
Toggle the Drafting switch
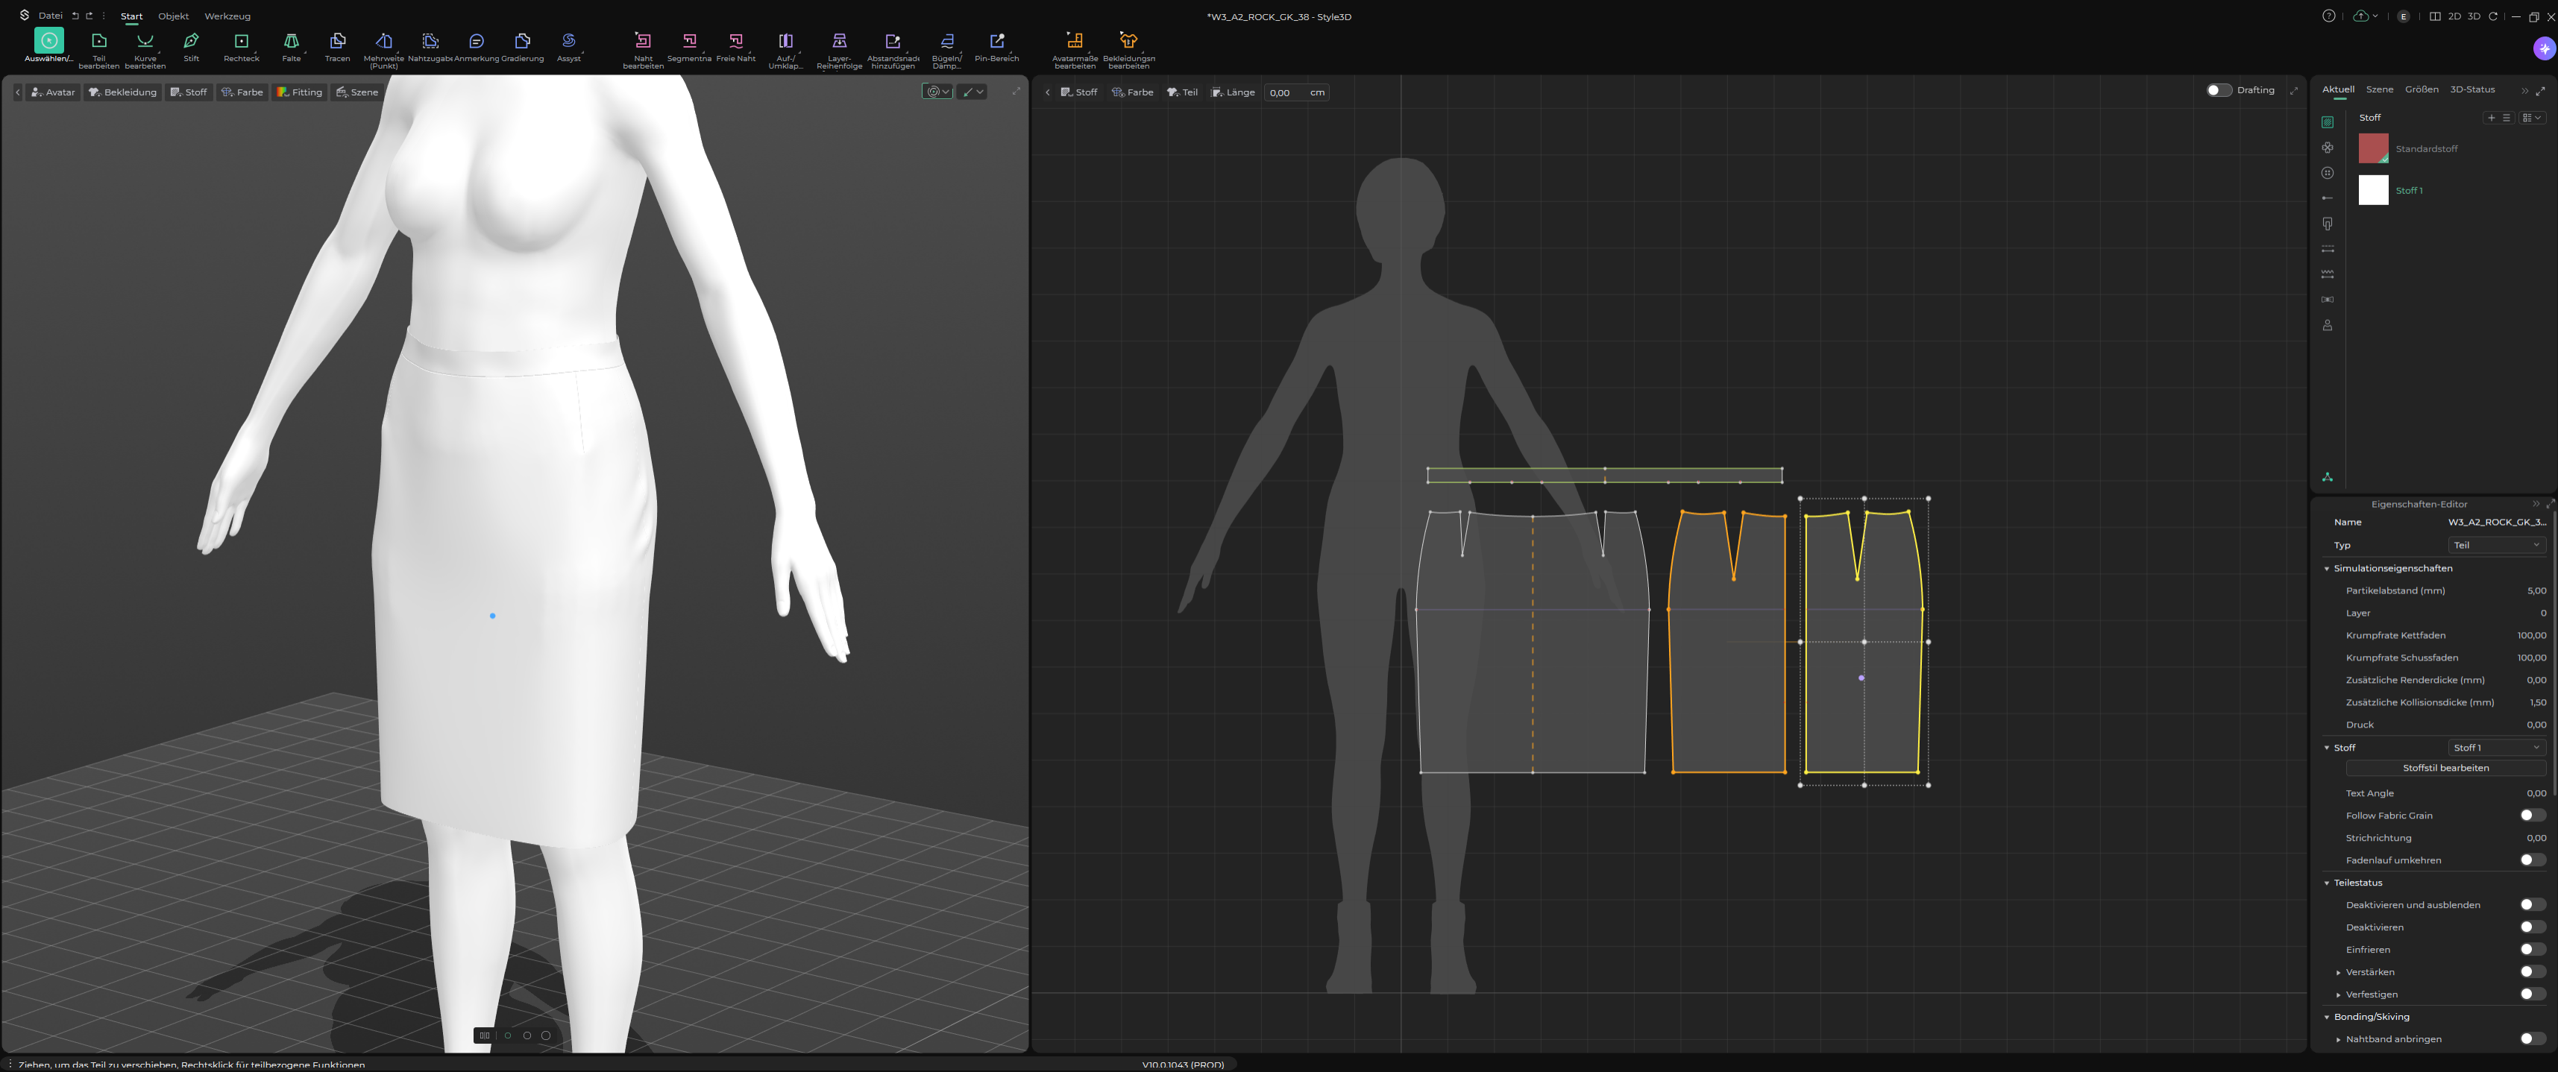2219,90
